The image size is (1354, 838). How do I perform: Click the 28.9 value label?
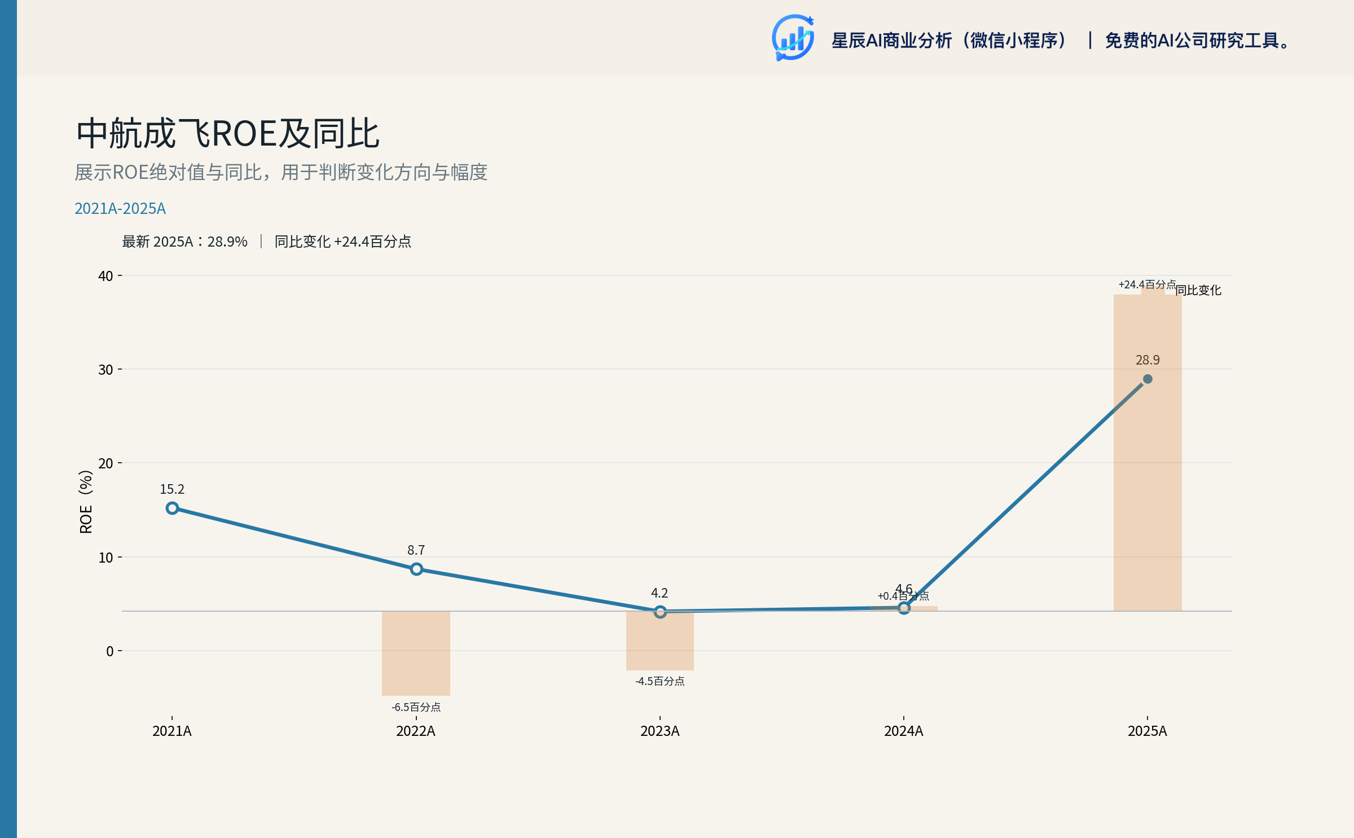(1148, 360)
